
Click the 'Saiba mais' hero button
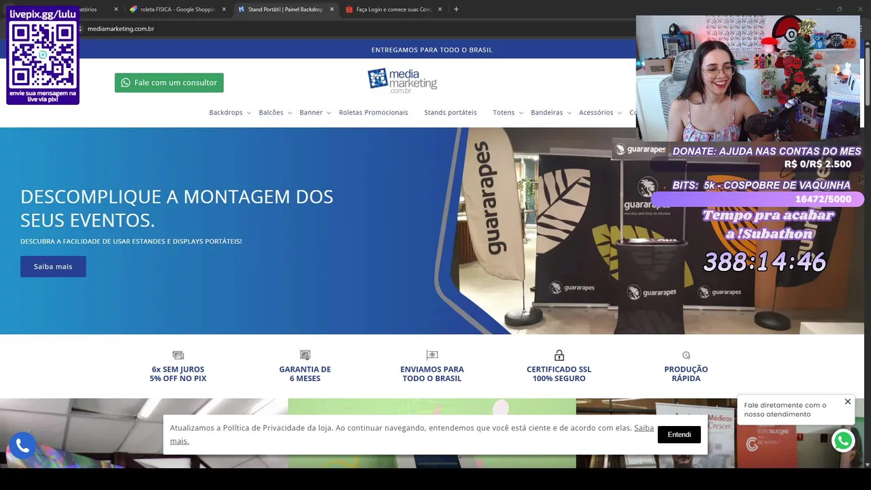[53, 266]
